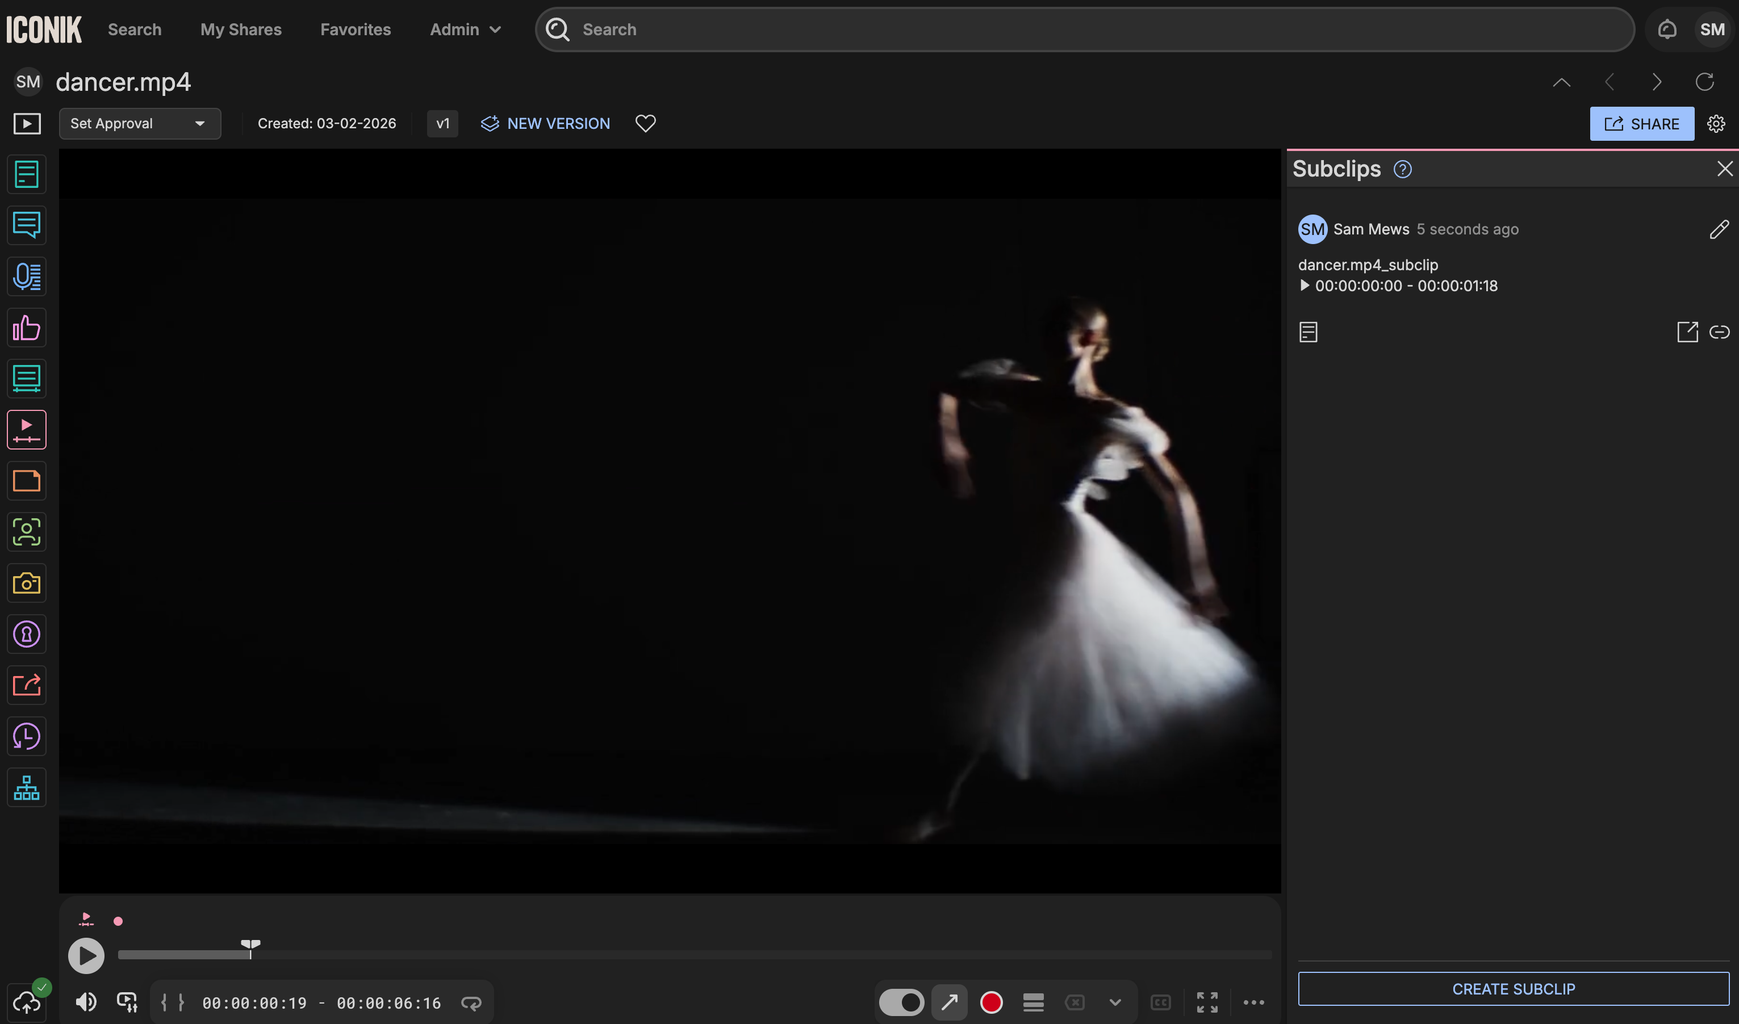1739x1024 pixels.
Task: Expand the Admin menu
Action: [465, 30]
